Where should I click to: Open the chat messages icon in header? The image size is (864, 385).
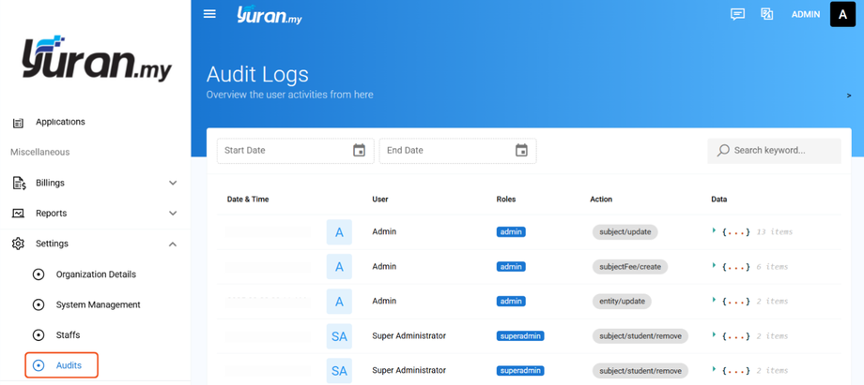(x=737, y=14)
